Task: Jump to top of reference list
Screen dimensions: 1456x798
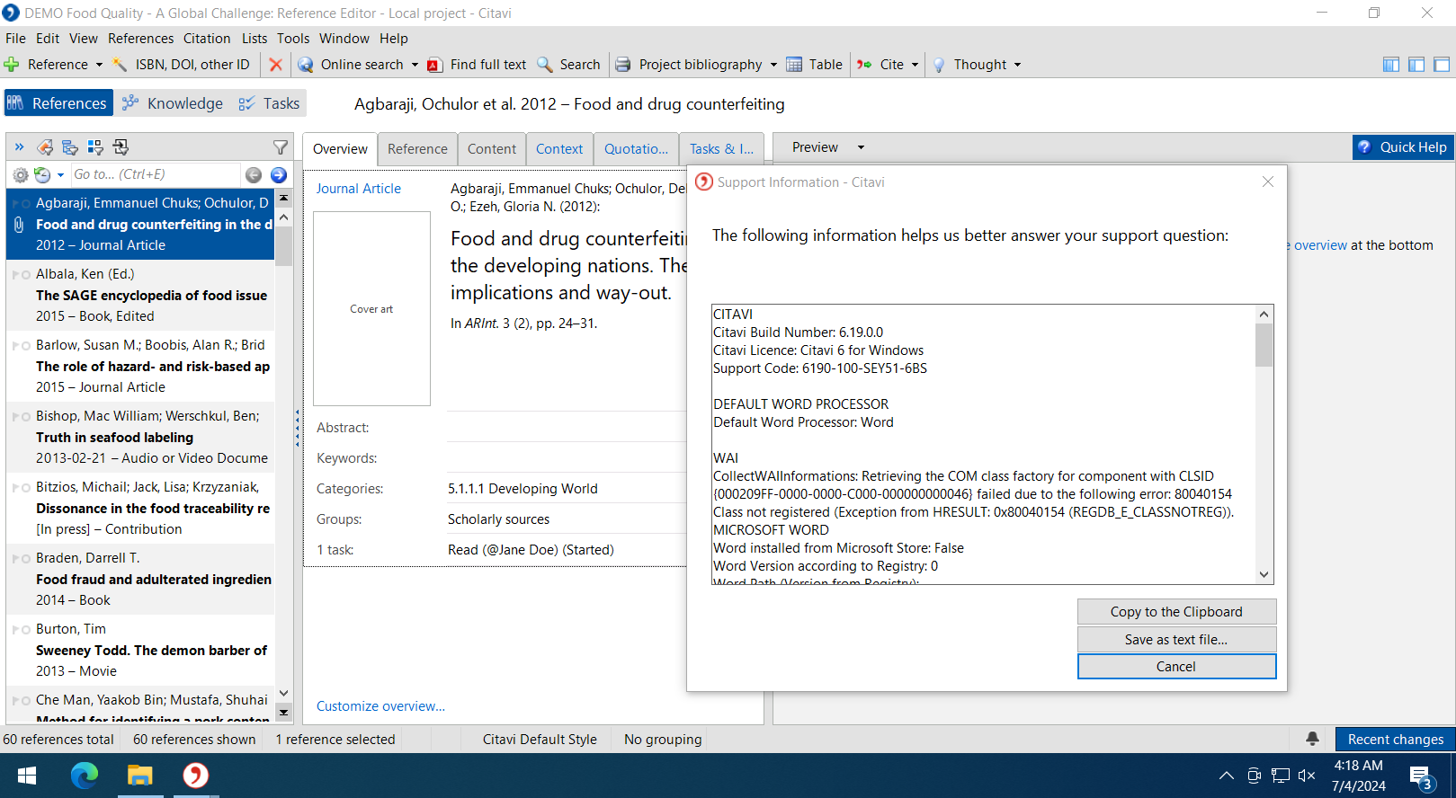Action: (x=283, y=197)
